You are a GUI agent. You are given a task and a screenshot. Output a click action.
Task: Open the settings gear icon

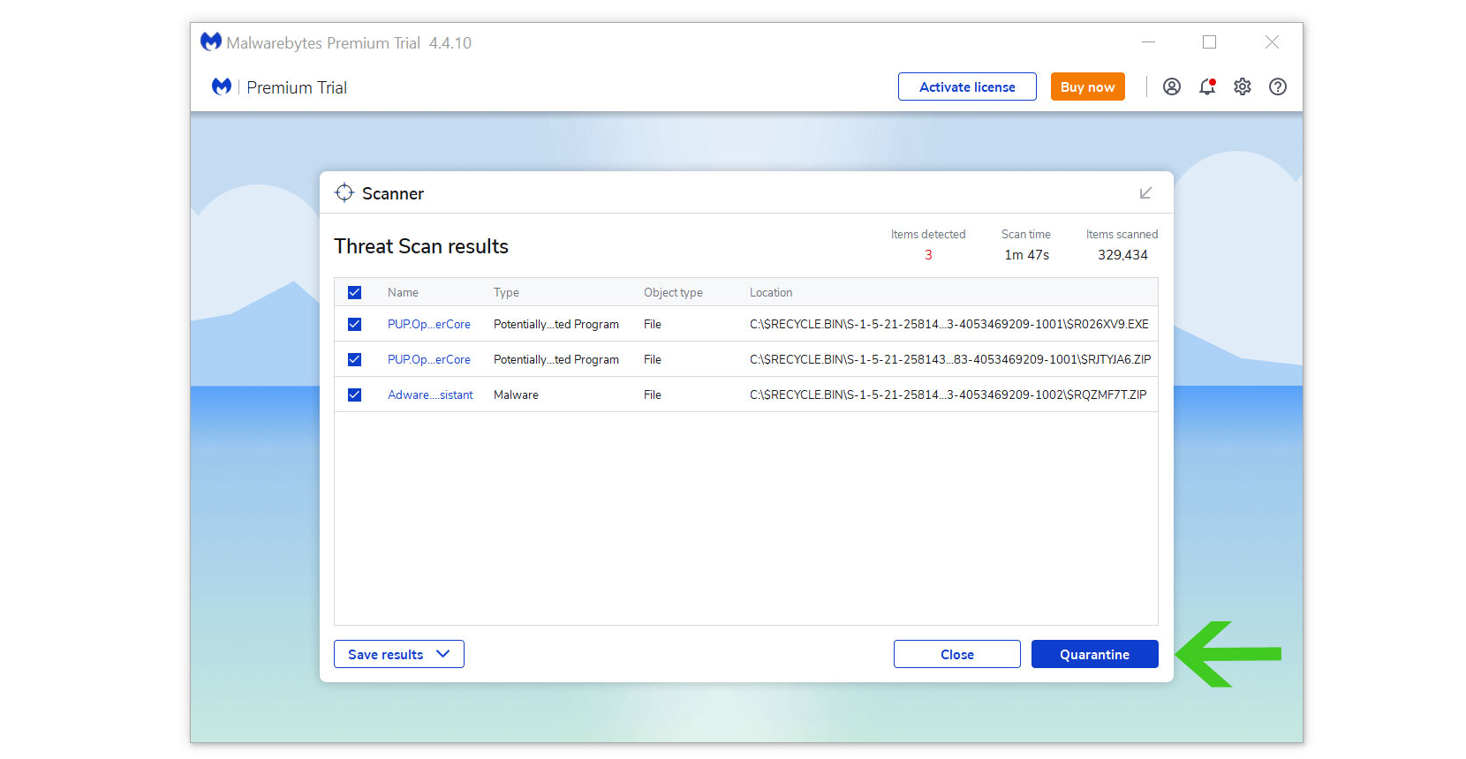point(1242,86)
